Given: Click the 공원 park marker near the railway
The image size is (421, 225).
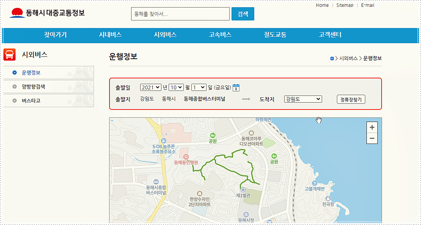Looking at the screenshot, I should tap(274, 156).
